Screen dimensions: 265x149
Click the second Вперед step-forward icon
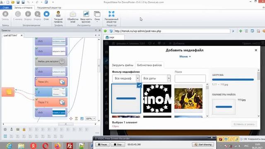coord(37,14)
